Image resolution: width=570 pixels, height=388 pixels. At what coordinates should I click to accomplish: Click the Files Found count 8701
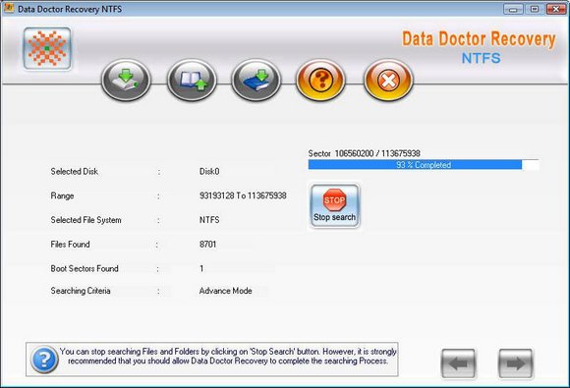point(208,245)
